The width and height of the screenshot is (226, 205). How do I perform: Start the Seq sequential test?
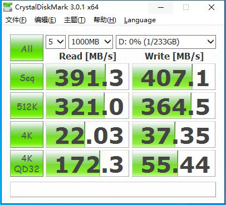click(x=27, y=77)
